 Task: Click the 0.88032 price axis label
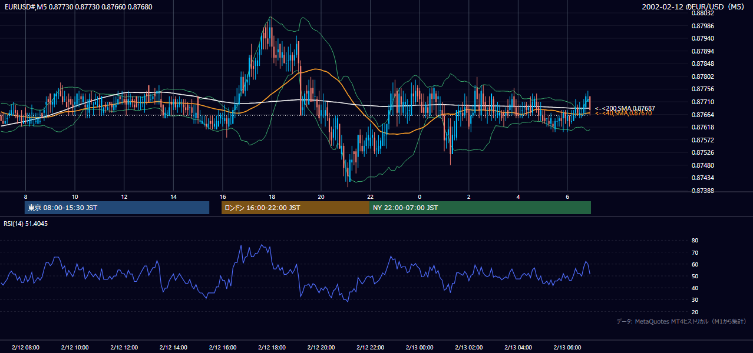(703, 13)
